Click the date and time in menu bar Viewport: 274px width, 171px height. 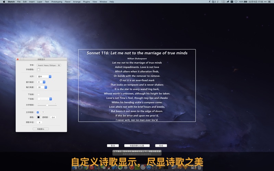click(256, 2)
